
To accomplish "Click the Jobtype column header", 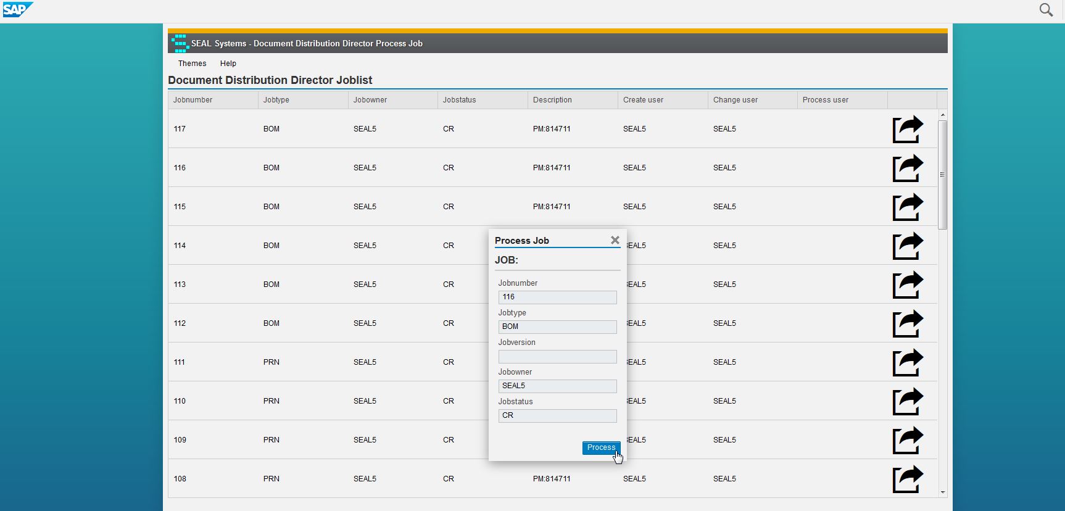I will point(276,100).
